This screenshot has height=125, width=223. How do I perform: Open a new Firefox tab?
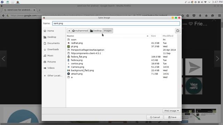39,10
